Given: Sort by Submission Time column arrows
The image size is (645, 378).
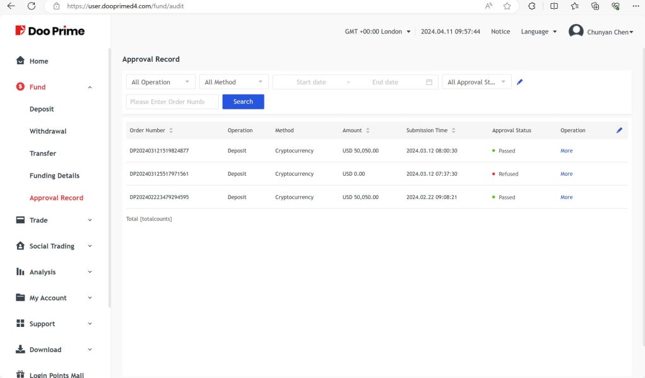Looking at the screenshot, I should 453,130.
